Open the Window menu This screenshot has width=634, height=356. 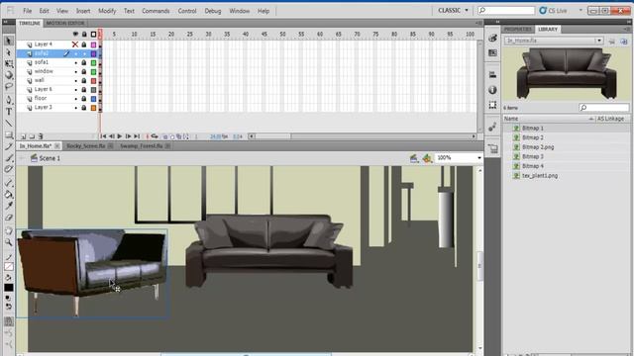pyautogui.click(x=240, y=11)
